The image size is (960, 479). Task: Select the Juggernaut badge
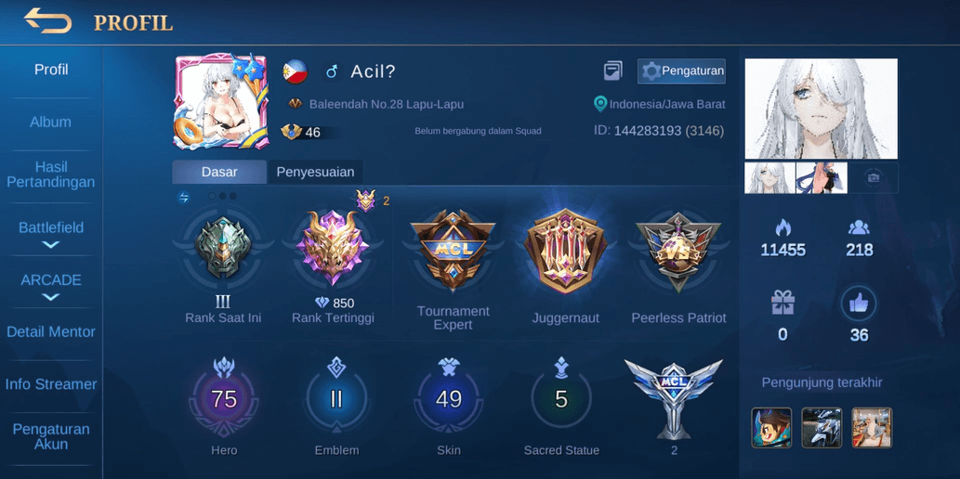pos(566,252)
